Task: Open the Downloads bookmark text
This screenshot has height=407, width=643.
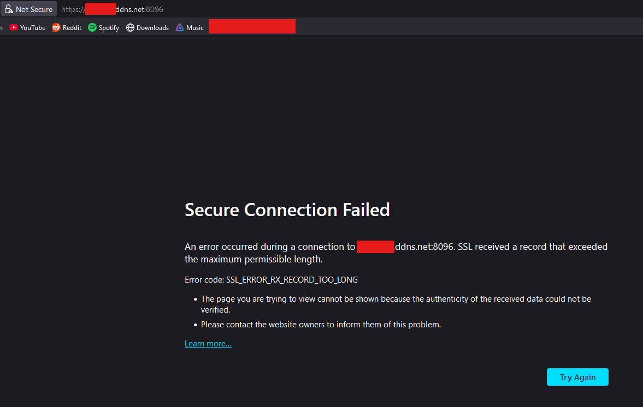Action: click(x=152, y=27)
